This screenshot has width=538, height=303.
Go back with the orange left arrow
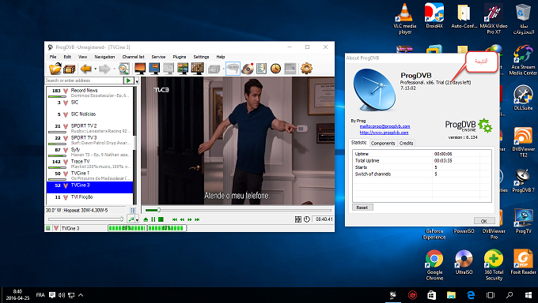click(85, 69)
